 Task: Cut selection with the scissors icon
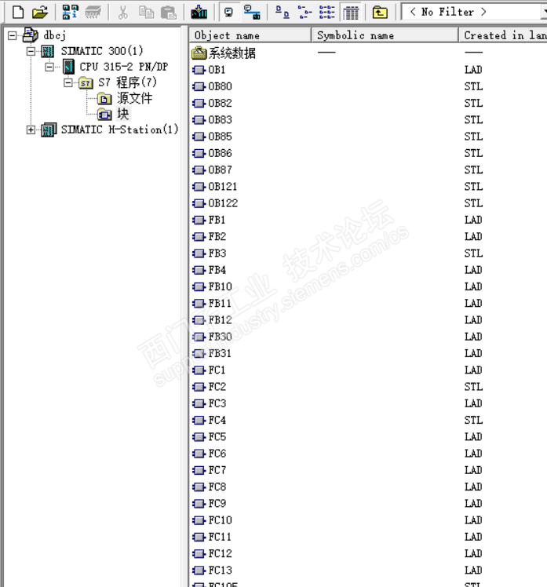pyautogui.click(x=122, y=13)
